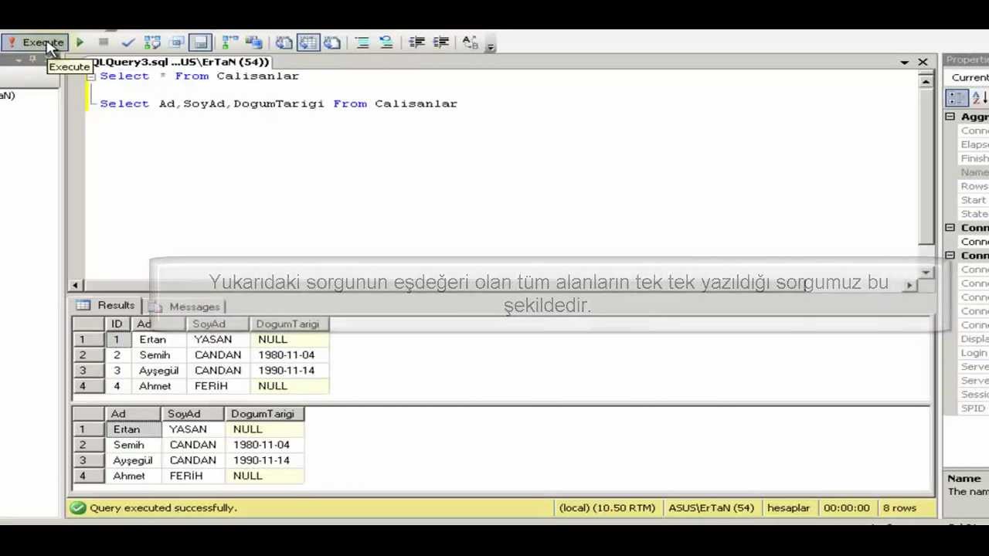Viewport: 989px width, 556px height.
Task: Show Properties in Categorized view
Action: pyautogui.click(x=957, y=98)
